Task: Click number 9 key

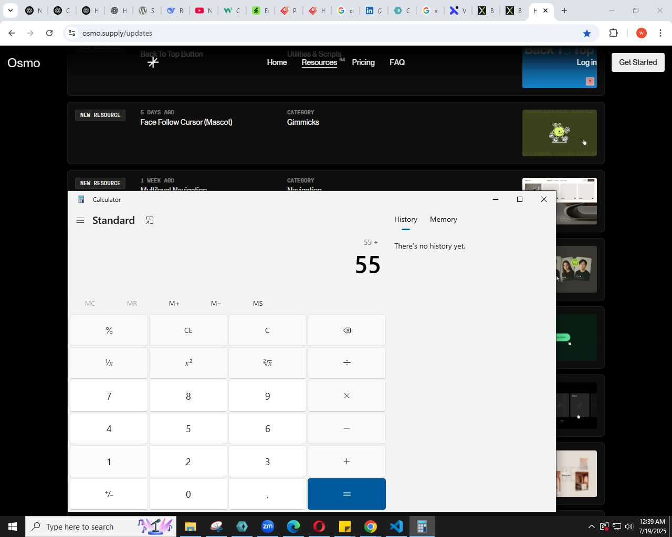Action: pyautogui.click(x=267, y=396)
